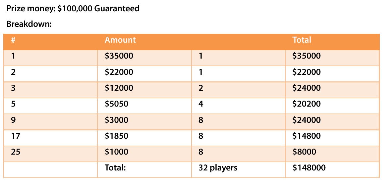Select the "#" column header

tap(13, 40)
